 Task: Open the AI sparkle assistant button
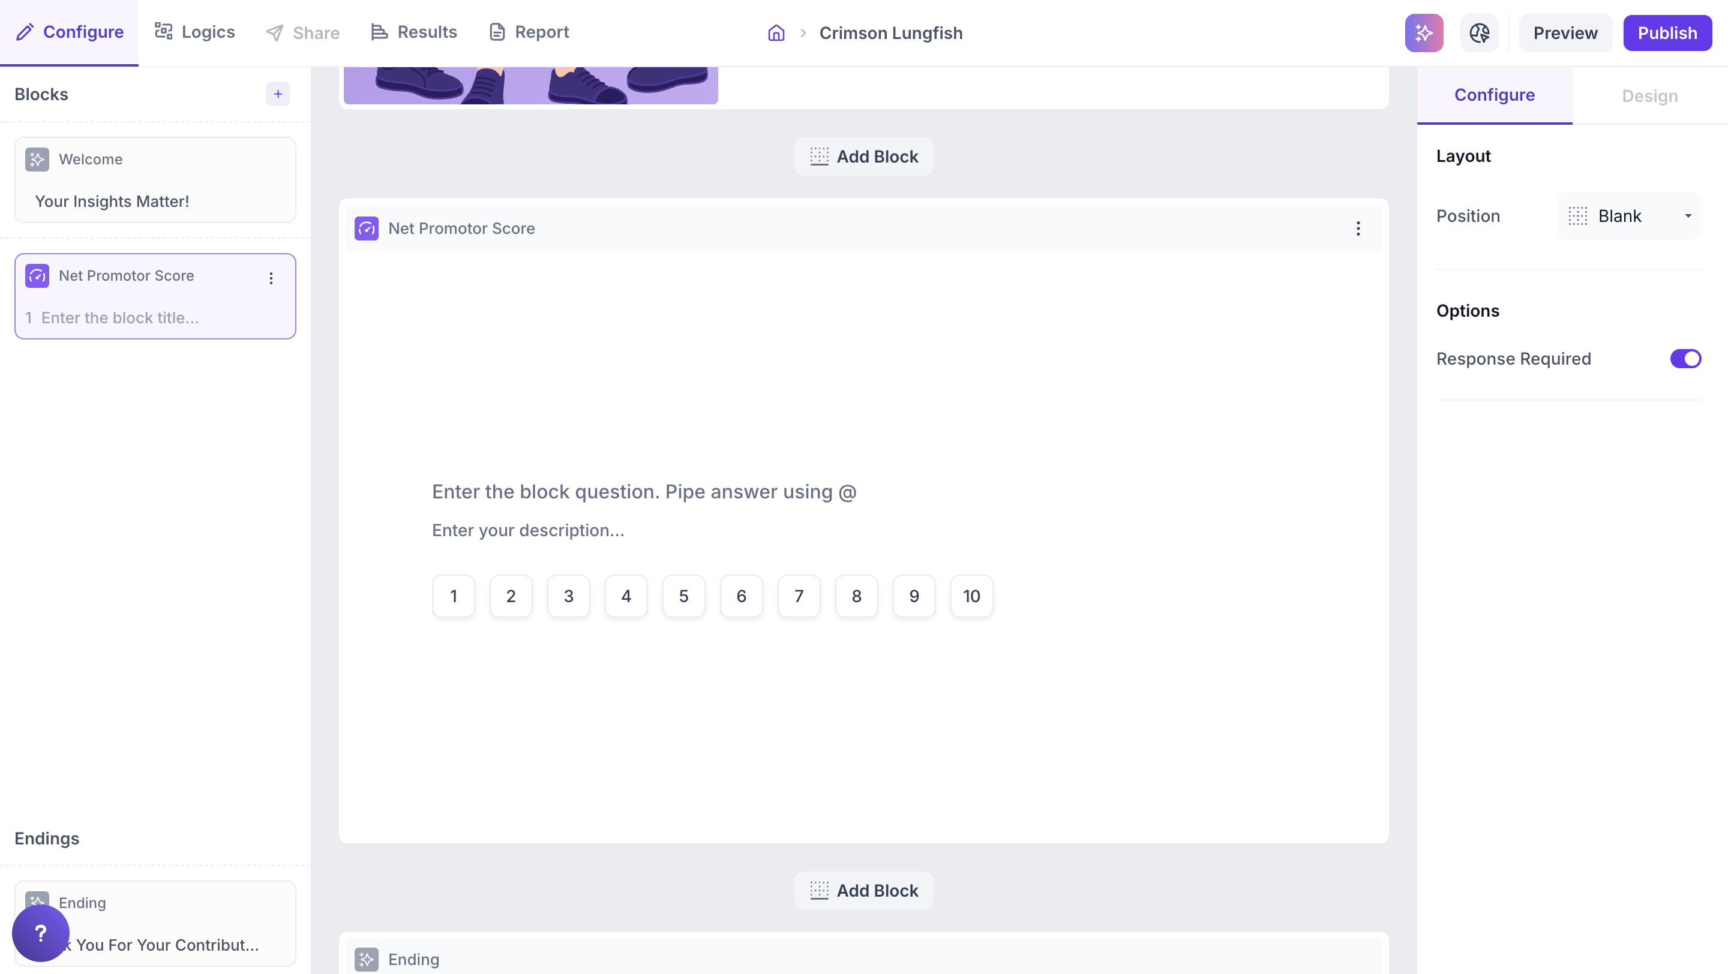[1423, 33]
